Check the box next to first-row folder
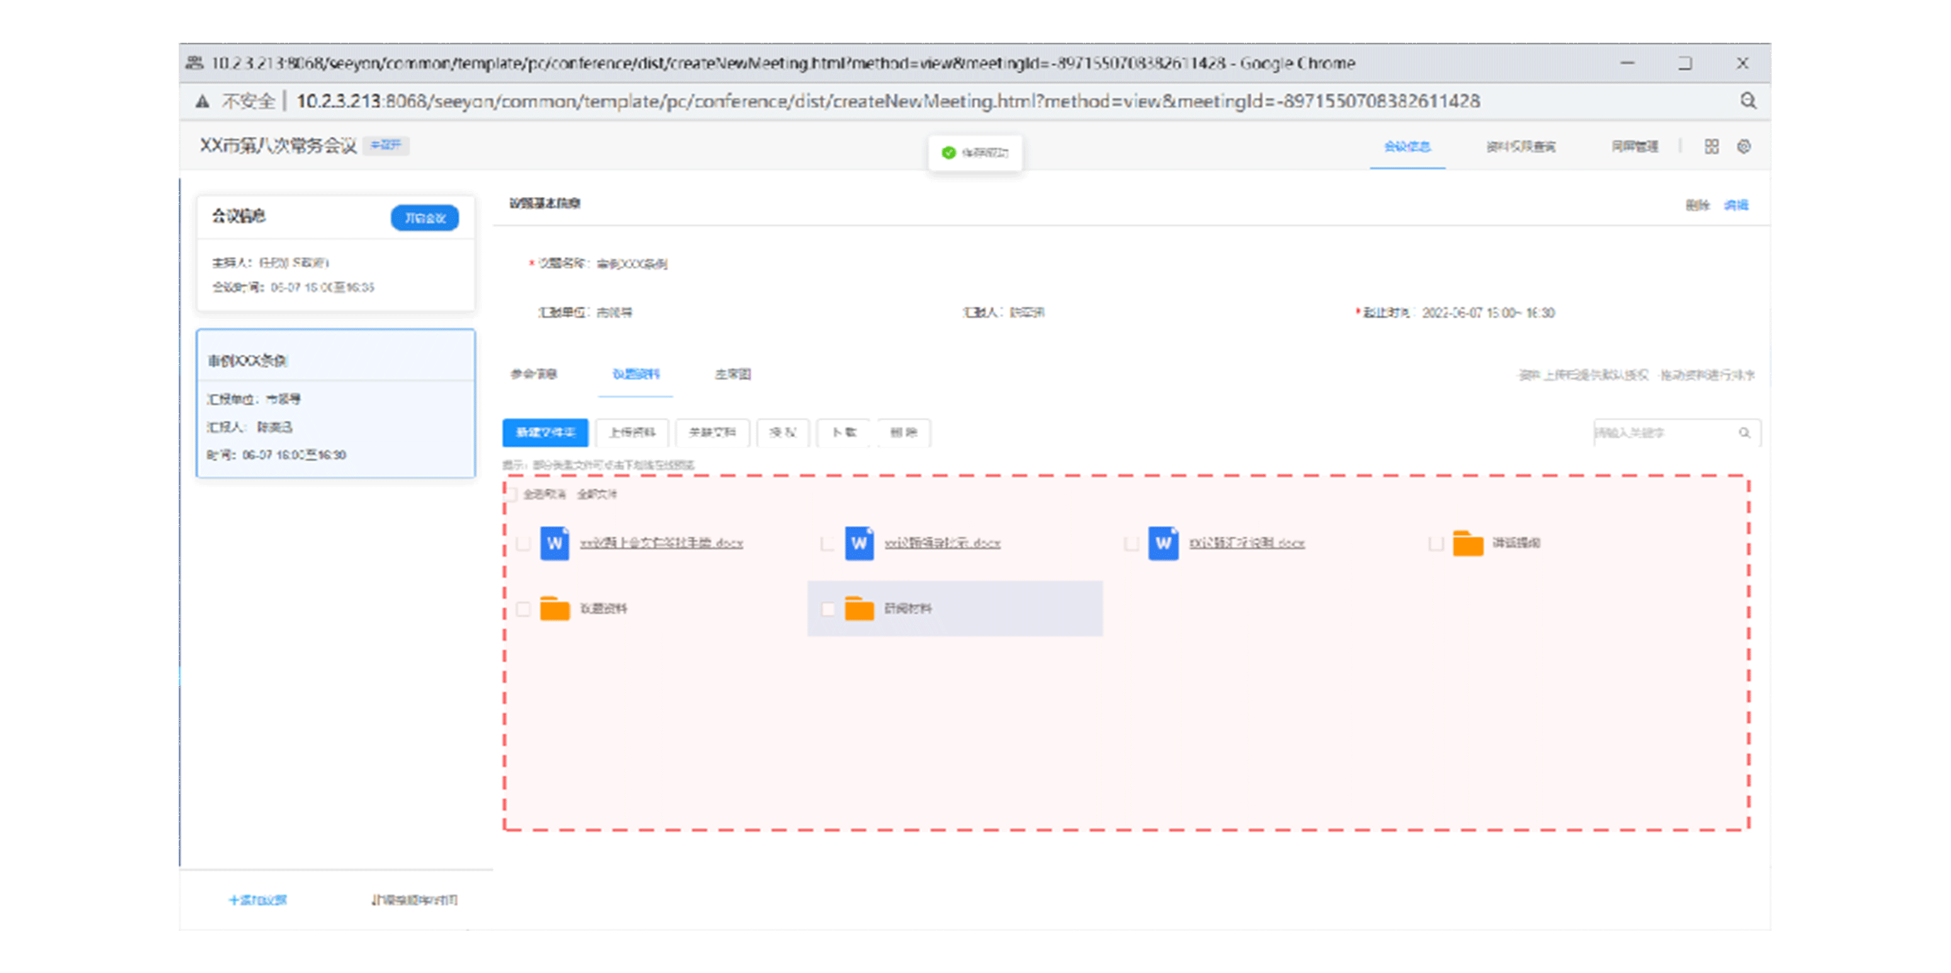Viewport: 1951px width, 973px height. 1435,544
